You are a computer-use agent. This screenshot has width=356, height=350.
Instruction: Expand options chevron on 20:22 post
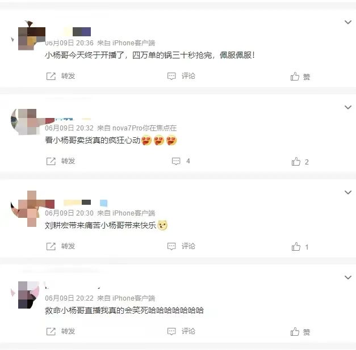pyautogui.click(x=348, y=277)
